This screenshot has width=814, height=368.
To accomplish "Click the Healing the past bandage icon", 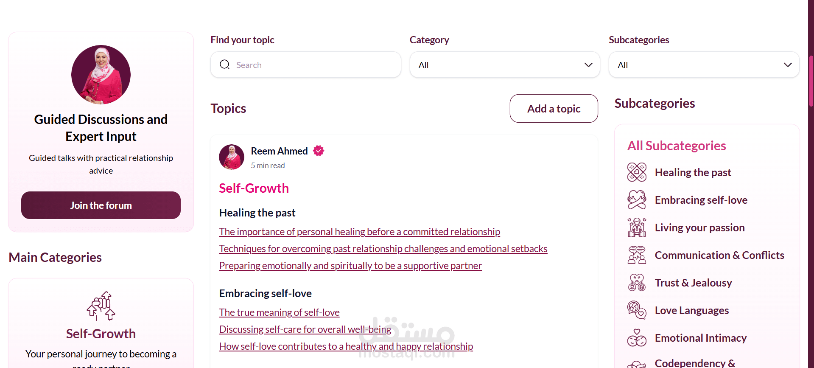I will coord(637,172).
